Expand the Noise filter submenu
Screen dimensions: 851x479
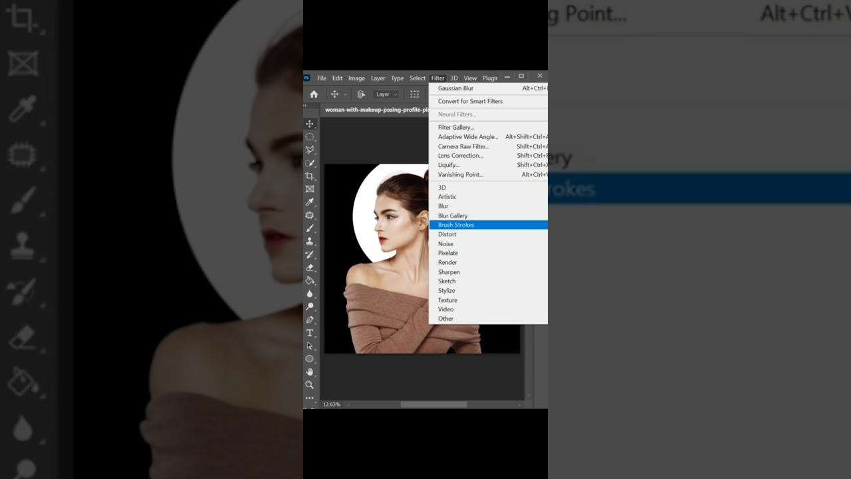[x=489, y=243]
